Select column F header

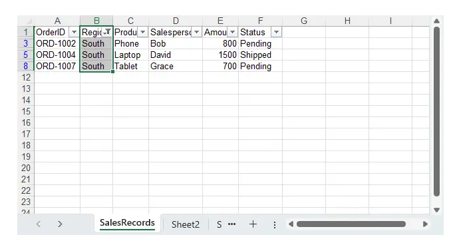(x=260, y=21)
